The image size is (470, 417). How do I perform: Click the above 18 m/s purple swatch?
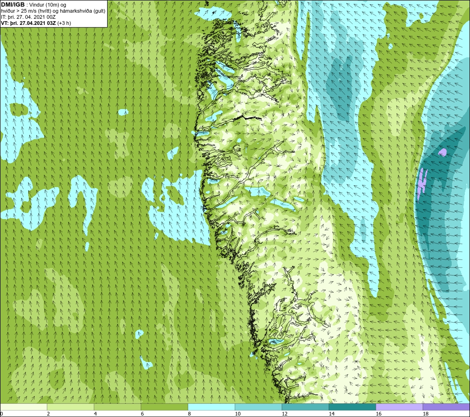pyautogui.click(x=446, y=407)
